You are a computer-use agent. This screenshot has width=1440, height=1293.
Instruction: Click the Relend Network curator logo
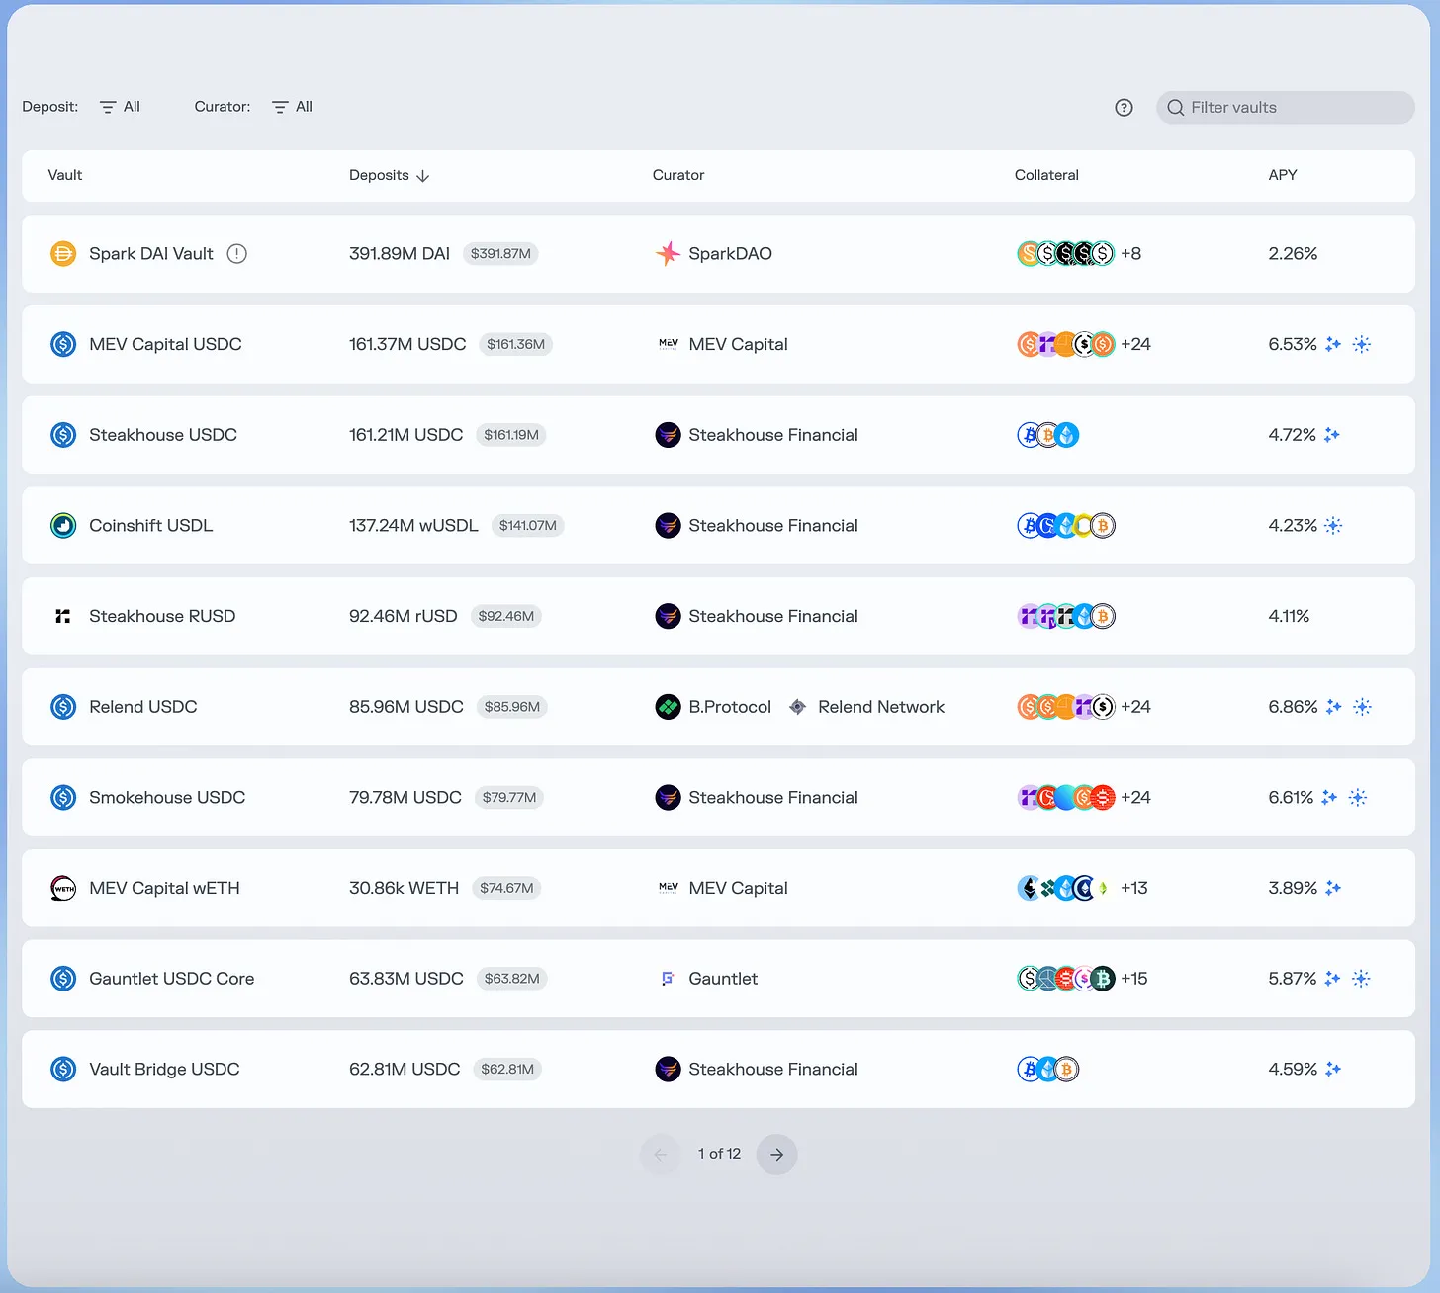797,707
